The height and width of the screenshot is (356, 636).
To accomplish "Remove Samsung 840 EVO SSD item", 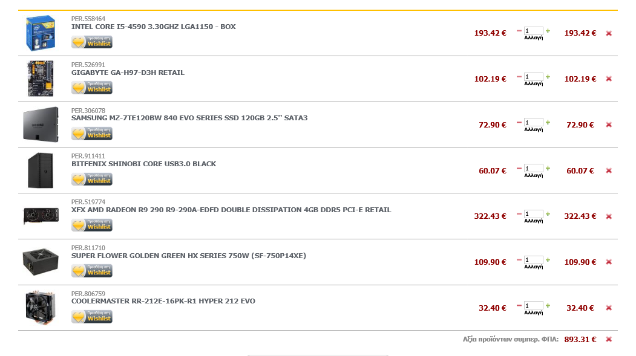I will [608, 125].
